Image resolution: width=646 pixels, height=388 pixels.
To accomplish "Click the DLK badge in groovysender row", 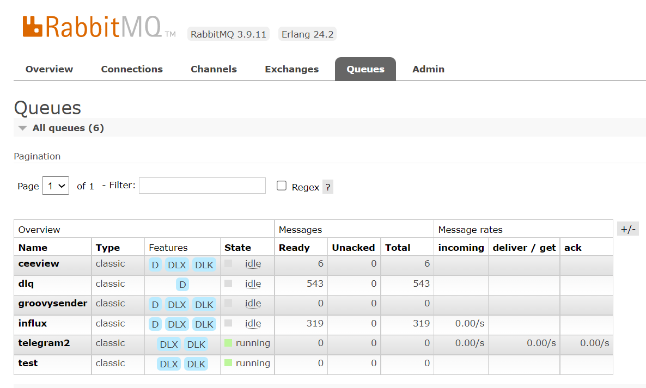I will pyautogui.click(x=204, y=305).
